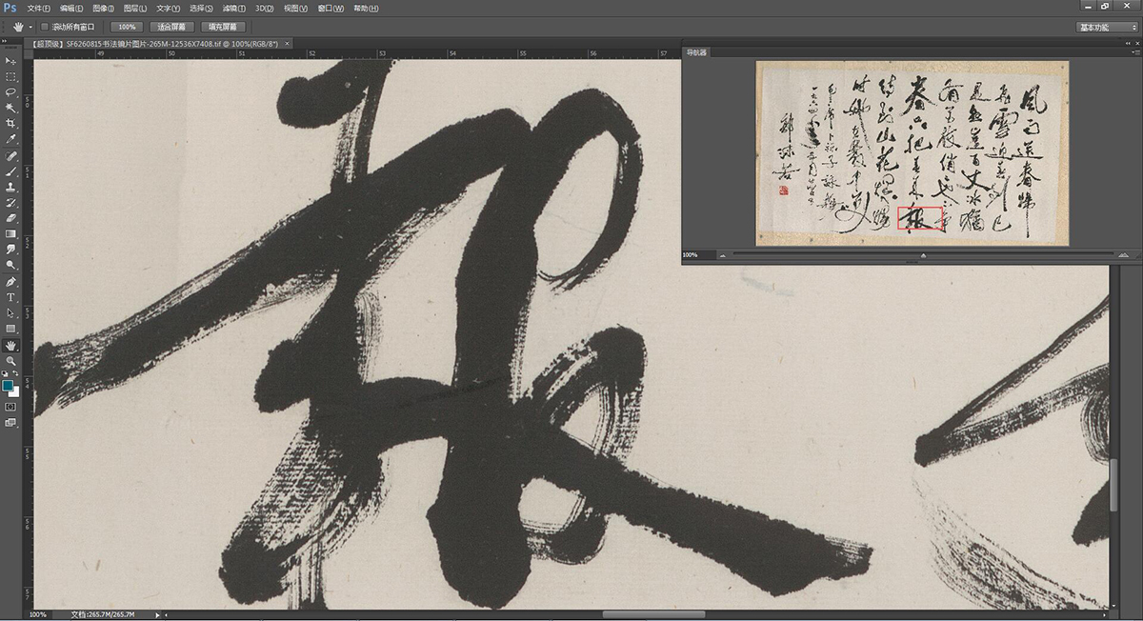Open the 3D(D) menu
Image resolution: width=1143 pixels, height=621 pixels.
pyautogui.click(x=265, y=8)
